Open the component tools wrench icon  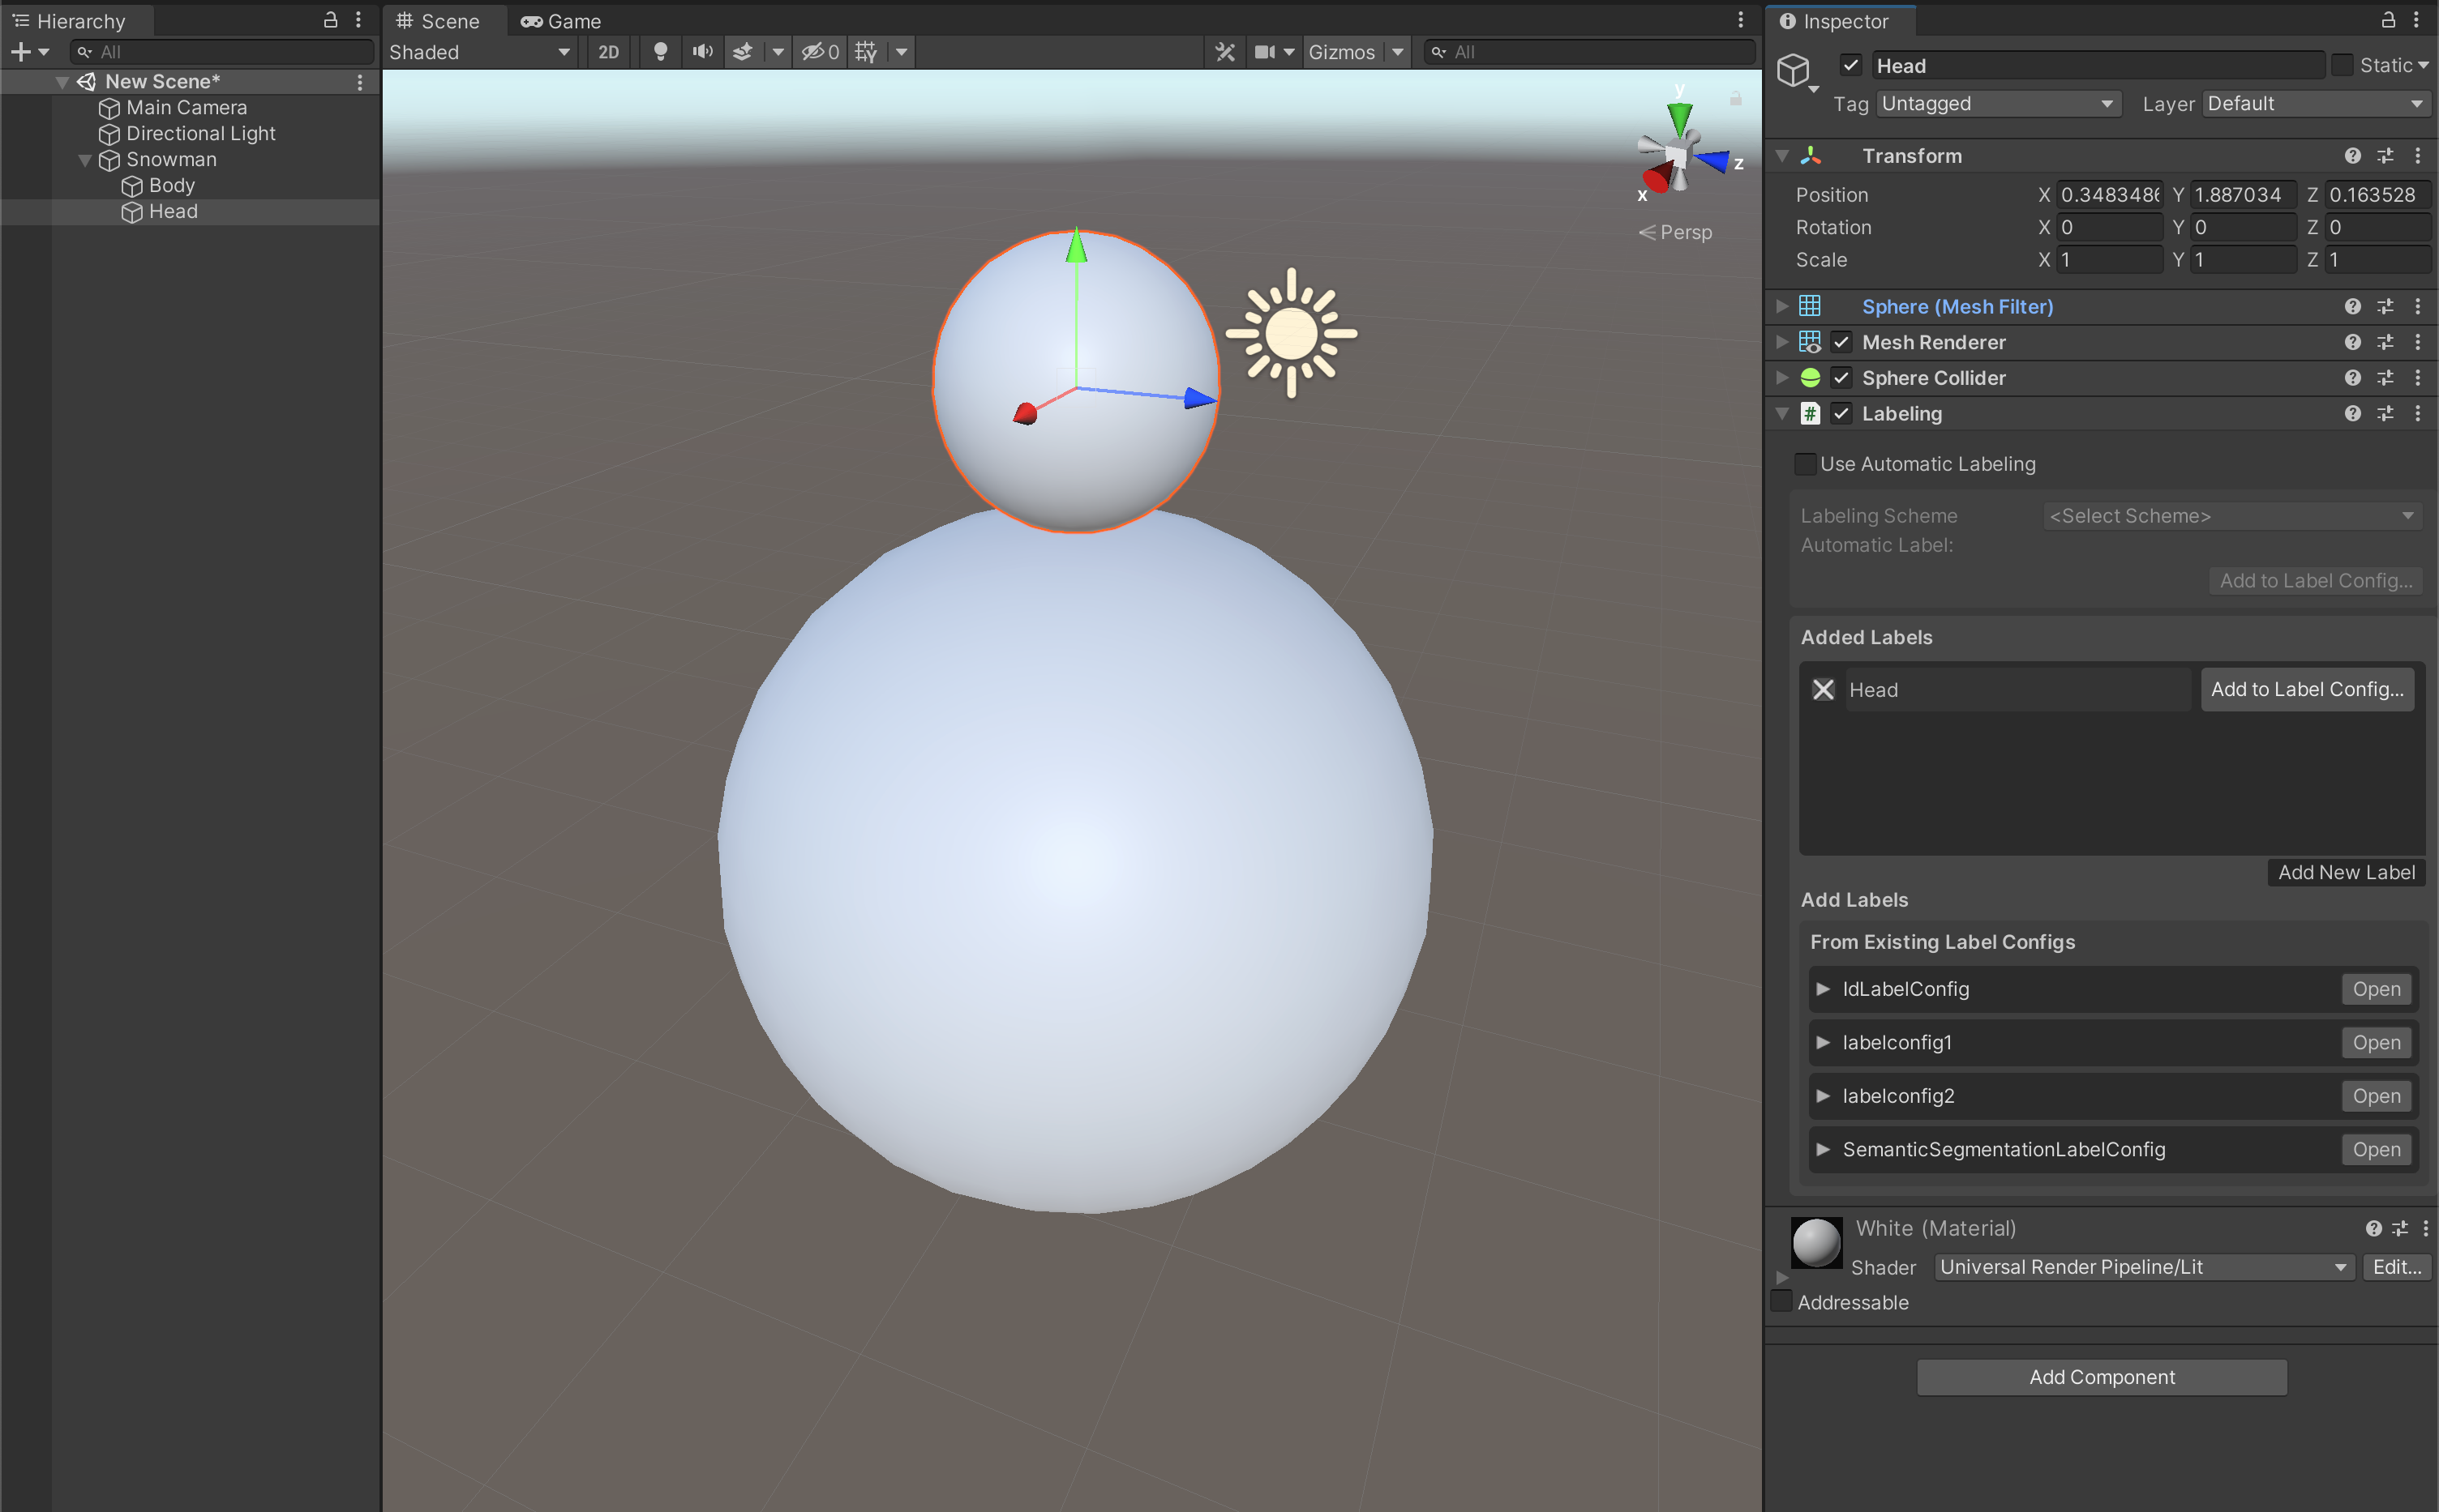1224,52
